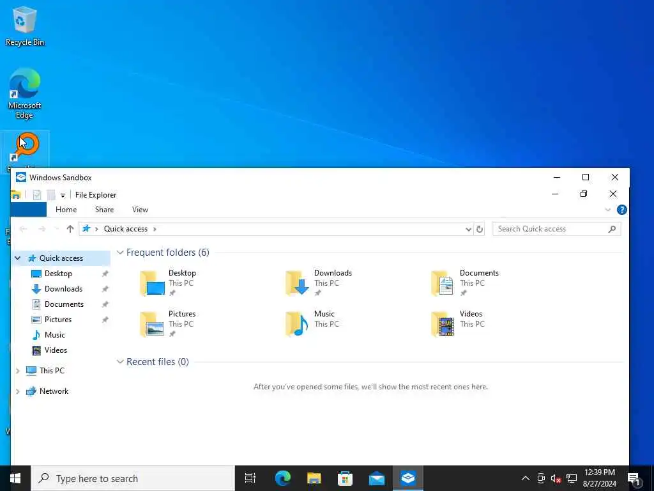The height and width of the screenshot is (491, 654).
Task: Open recent locations dropdown arrow
Action: click(56, 229)
